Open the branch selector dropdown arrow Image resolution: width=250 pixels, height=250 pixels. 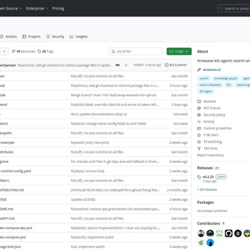(x=4, y=51)
